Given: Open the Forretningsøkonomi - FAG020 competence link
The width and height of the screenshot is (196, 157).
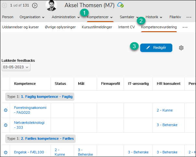Looking at the screenshot, I should click(x=30, y=110).
